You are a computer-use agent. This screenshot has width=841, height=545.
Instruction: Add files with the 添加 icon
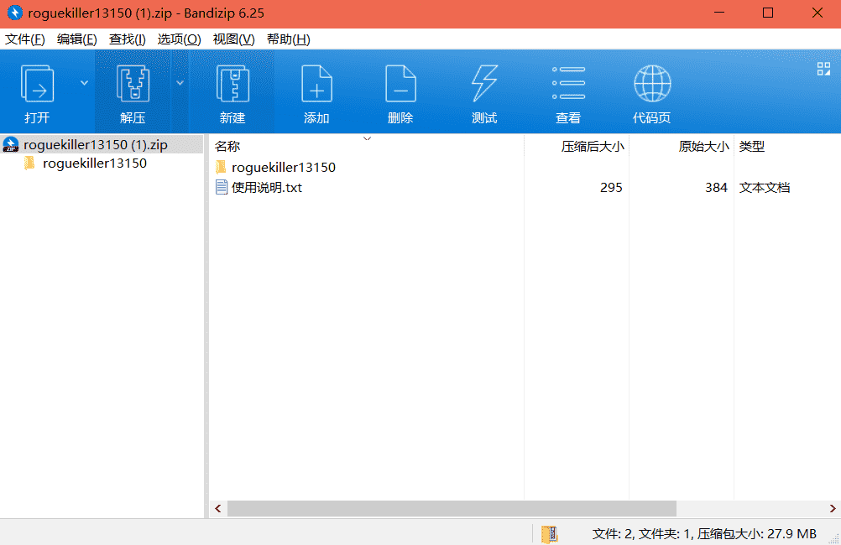click(316, 93)
